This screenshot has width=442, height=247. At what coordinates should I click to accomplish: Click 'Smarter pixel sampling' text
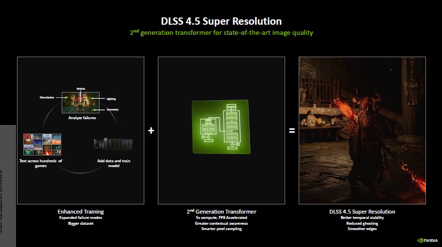tap(221, 229)
